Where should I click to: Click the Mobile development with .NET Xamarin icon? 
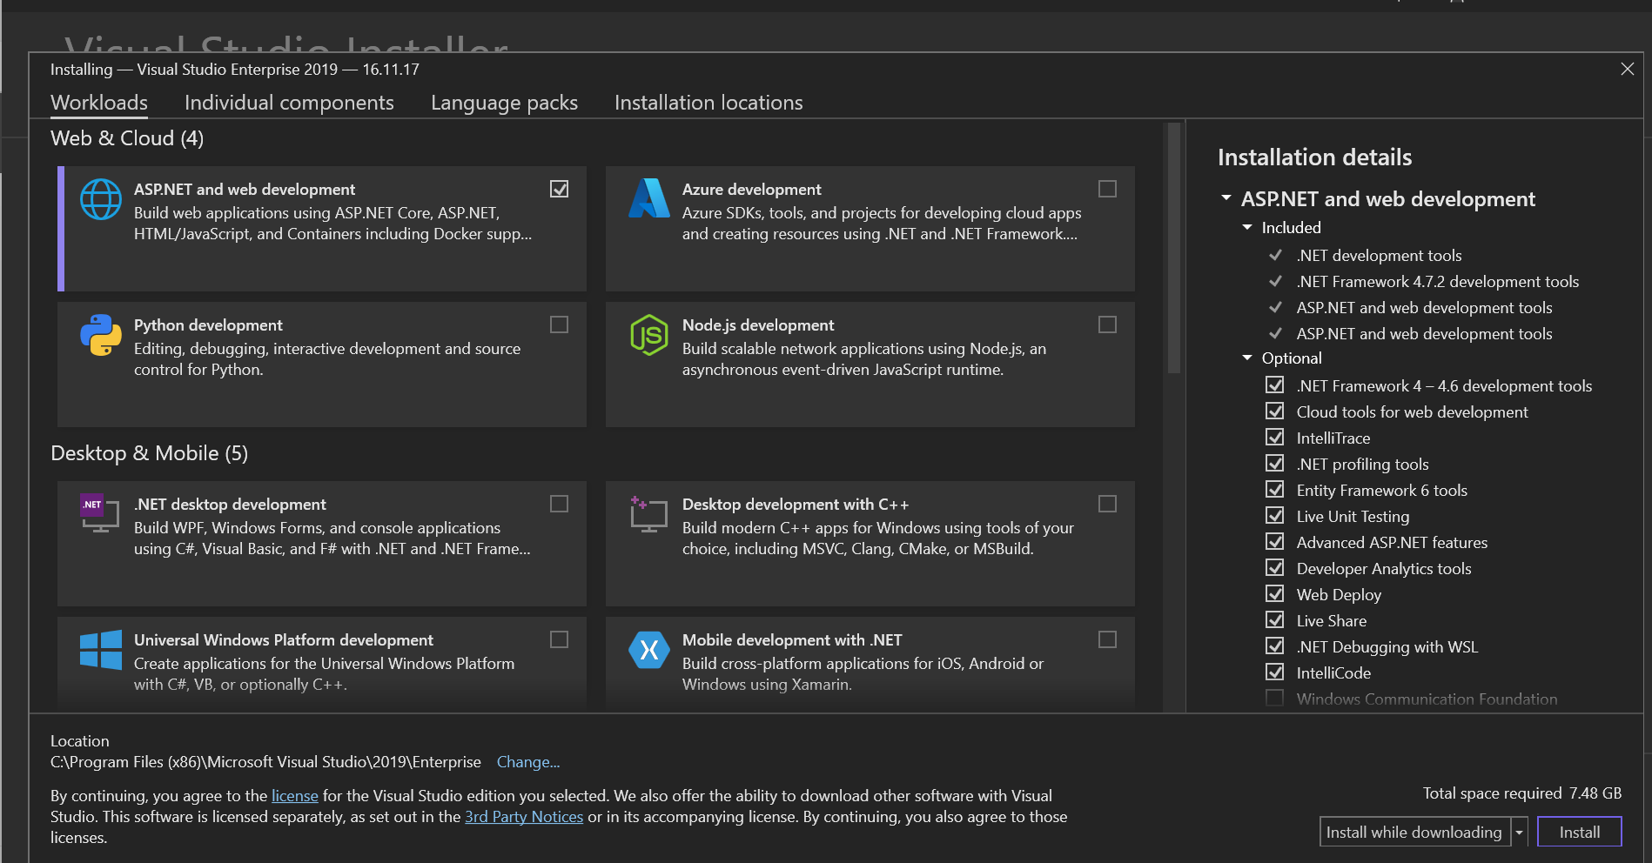(x=648, y=649)
